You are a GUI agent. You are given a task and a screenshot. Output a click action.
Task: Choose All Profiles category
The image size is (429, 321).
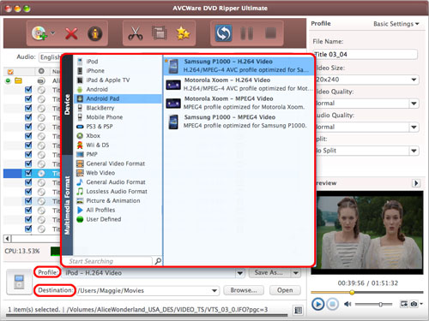(x=118, y=210)
